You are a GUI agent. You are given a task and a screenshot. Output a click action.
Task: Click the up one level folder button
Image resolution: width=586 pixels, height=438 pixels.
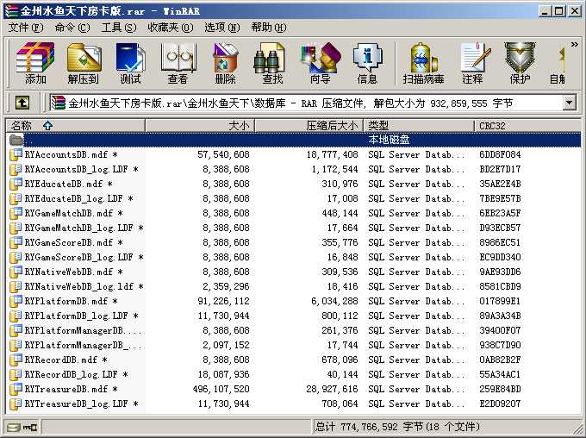pos(22,103)
